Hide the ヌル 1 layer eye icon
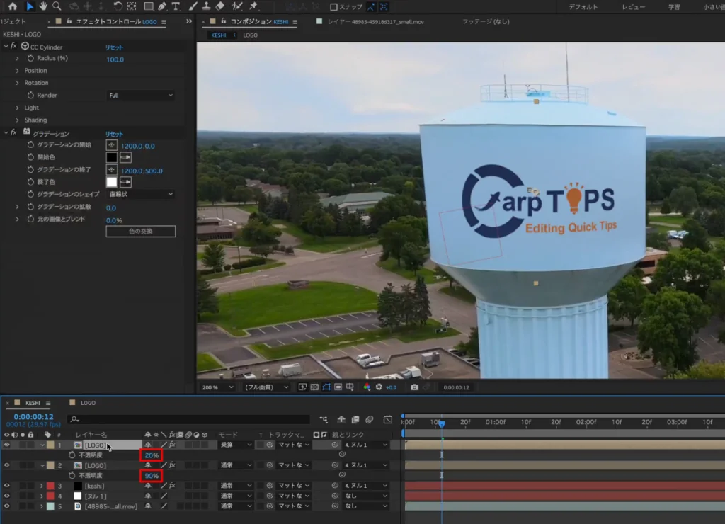 click(6, 496)
